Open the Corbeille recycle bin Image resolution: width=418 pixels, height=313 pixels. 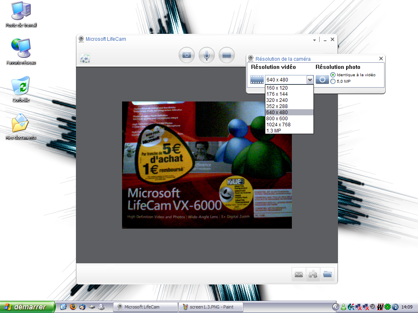point(21,89)
